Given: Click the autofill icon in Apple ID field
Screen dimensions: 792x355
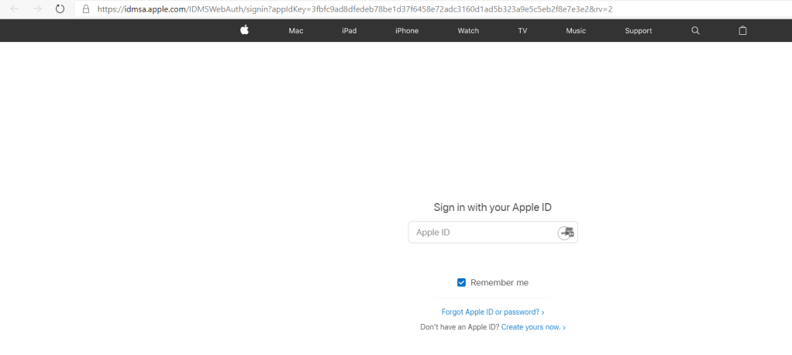Looking at the screenshot, I should [566, 233].
